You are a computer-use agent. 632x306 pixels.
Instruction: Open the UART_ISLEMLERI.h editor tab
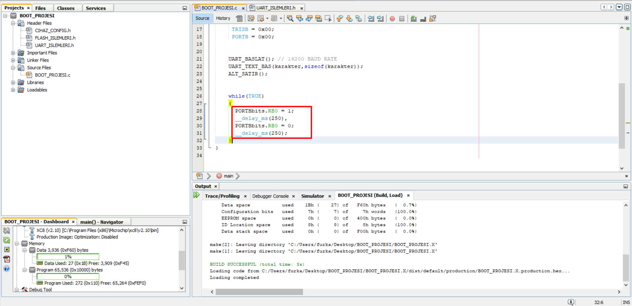(276, 8)
